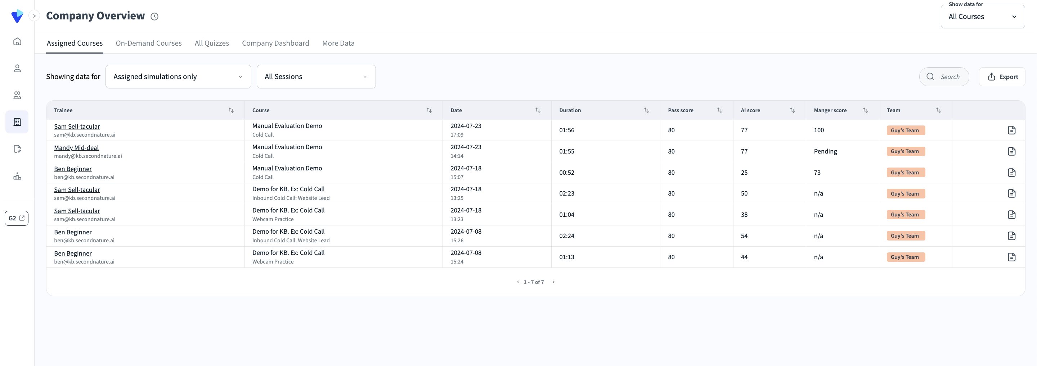Screen dimensions: 1037x366
Task: Click the Export button
Action: [x=1002, y=77]
